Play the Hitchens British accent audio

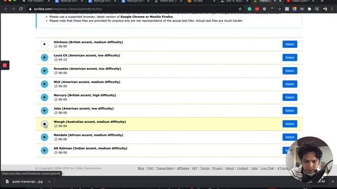(44, 44)
